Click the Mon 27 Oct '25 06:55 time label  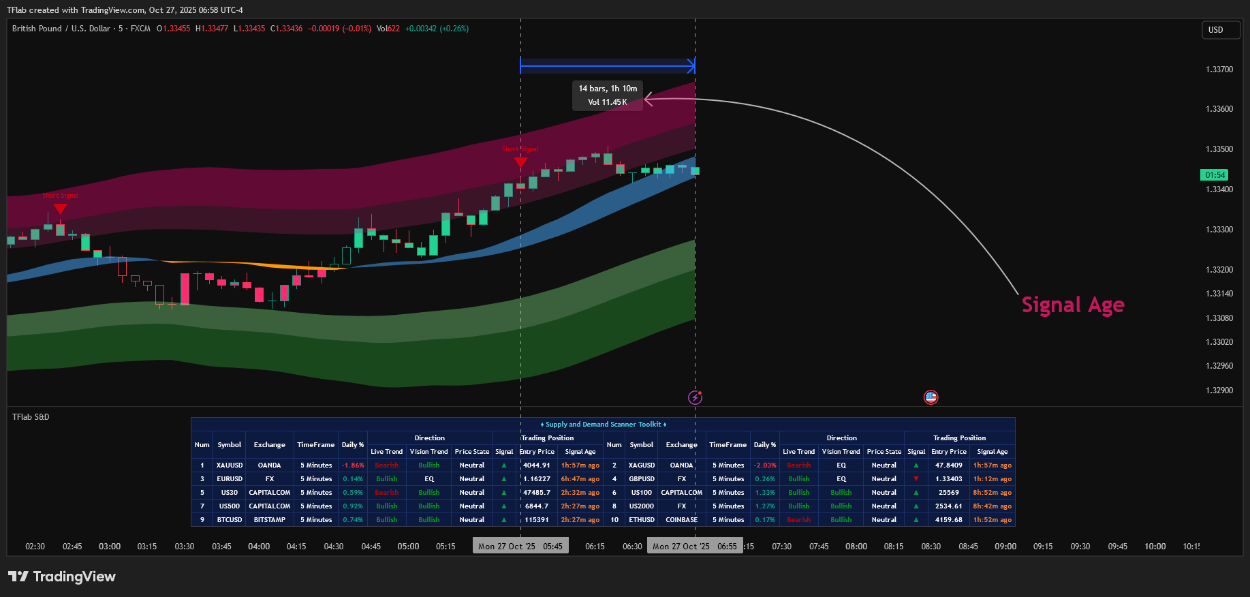[695, 547]
